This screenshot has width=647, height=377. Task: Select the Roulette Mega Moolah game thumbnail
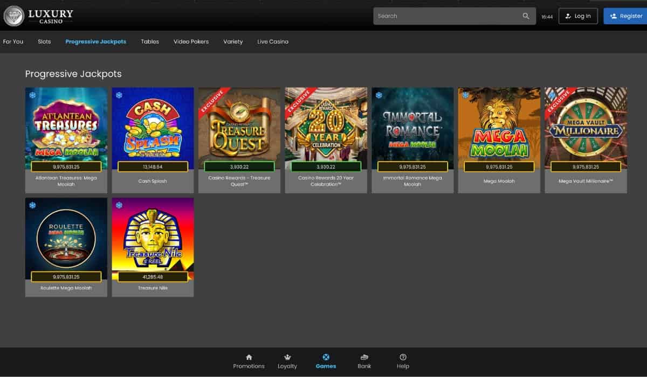tap(66, 237)
